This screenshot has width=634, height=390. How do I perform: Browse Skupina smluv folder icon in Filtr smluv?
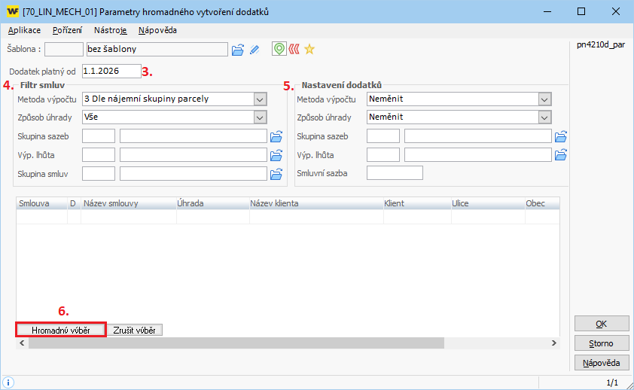pyautogui.click(x=276, y=174)
